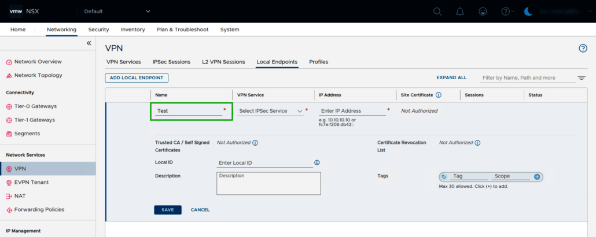This screenshot has height=237, width=596.
Task: Click ADD LOCAL ENDPOINT button
Action: coord(137,78)
